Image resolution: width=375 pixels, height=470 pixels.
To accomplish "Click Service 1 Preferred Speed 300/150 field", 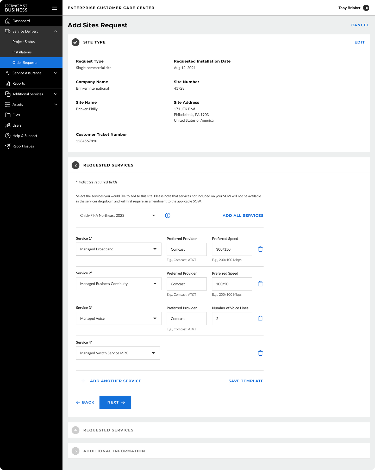I will pos(232,249).
